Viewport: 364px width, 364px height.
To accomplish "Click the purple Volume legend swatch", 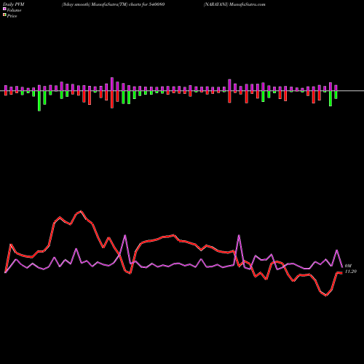I will [4, 9].
